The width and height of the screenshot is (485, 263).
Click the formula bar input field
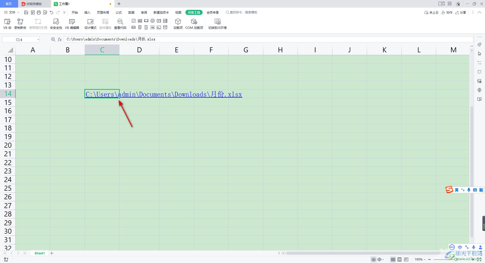point(269,39)
